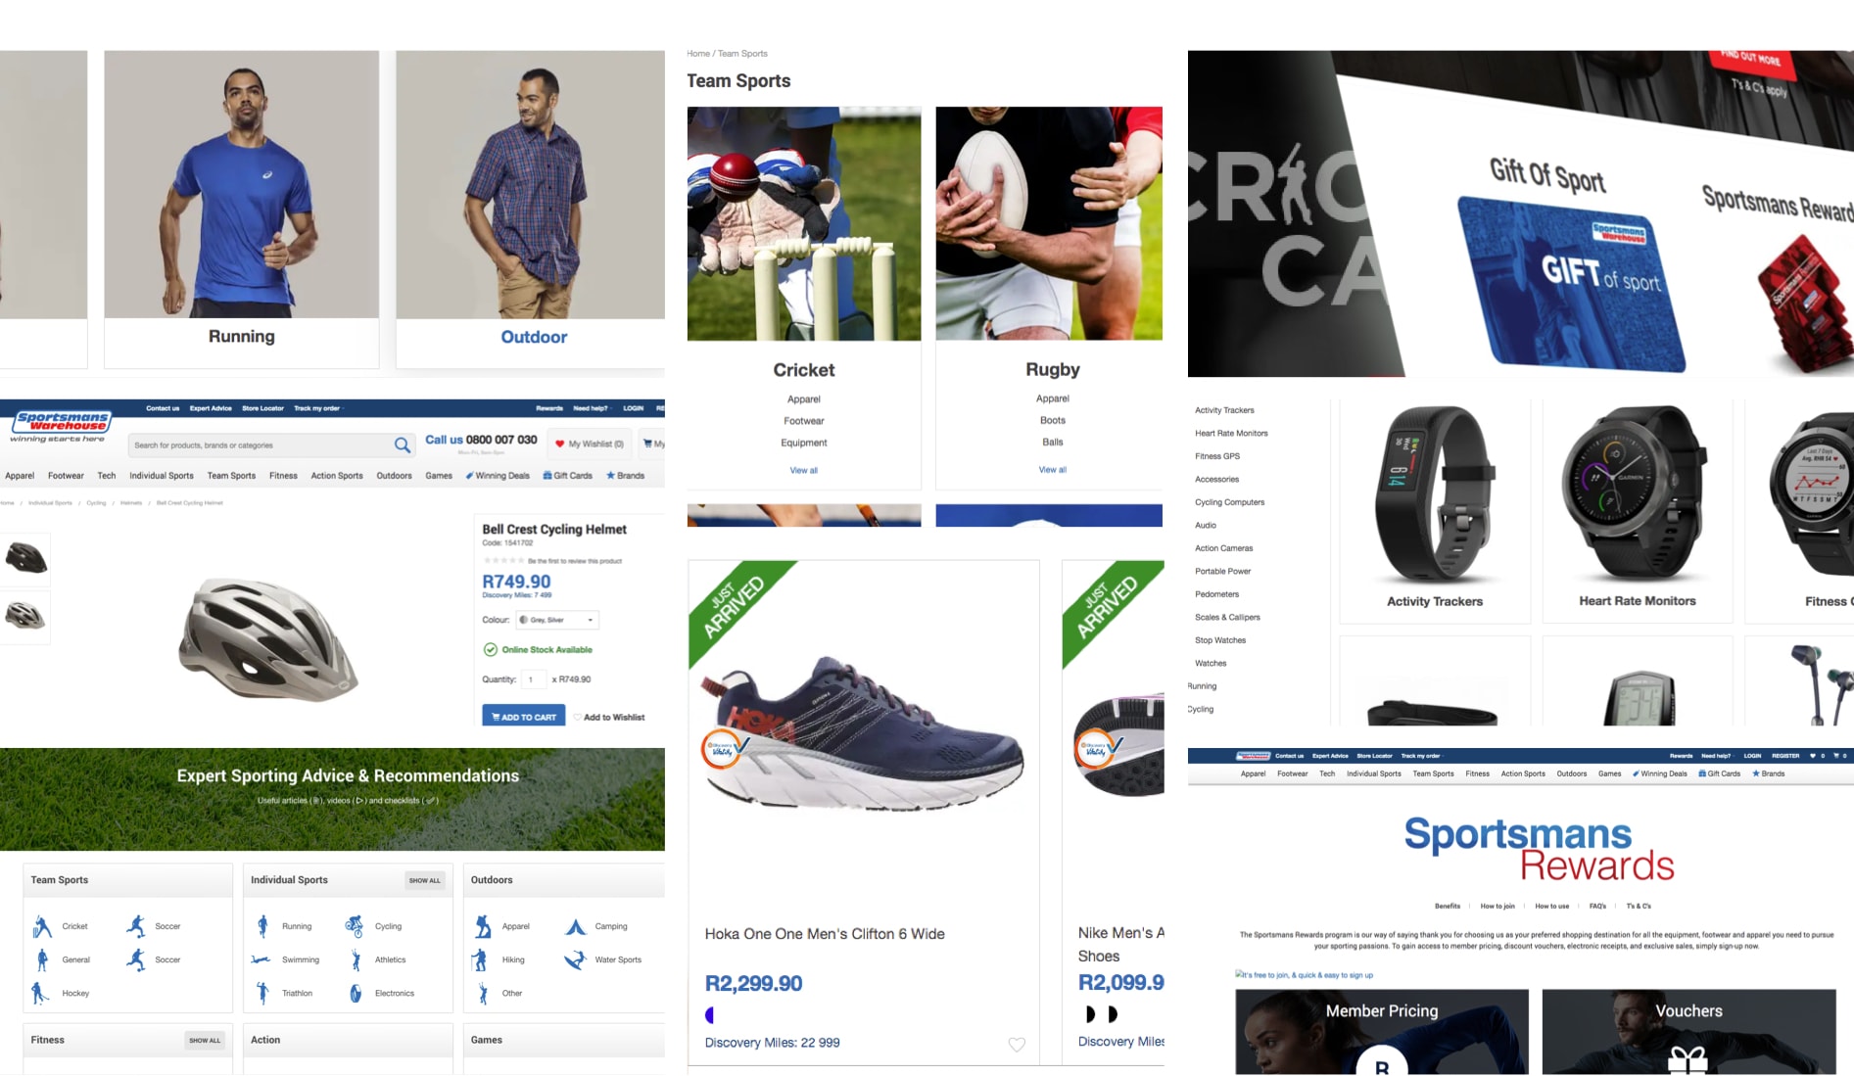Expand Fitness section with Show All
The image size is (1854, 1076).
pos(205,1040)
